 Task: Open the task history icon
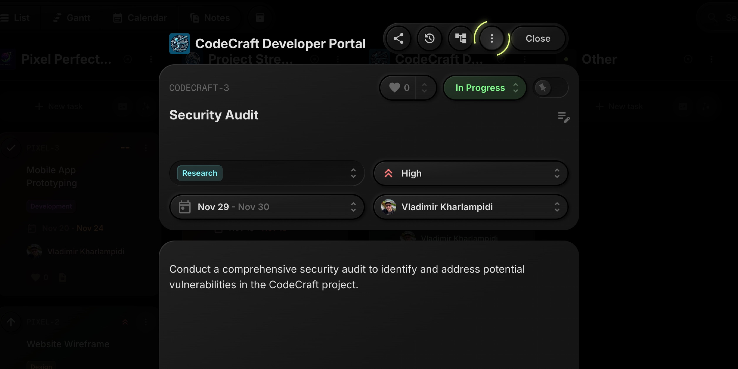point(429,38)
